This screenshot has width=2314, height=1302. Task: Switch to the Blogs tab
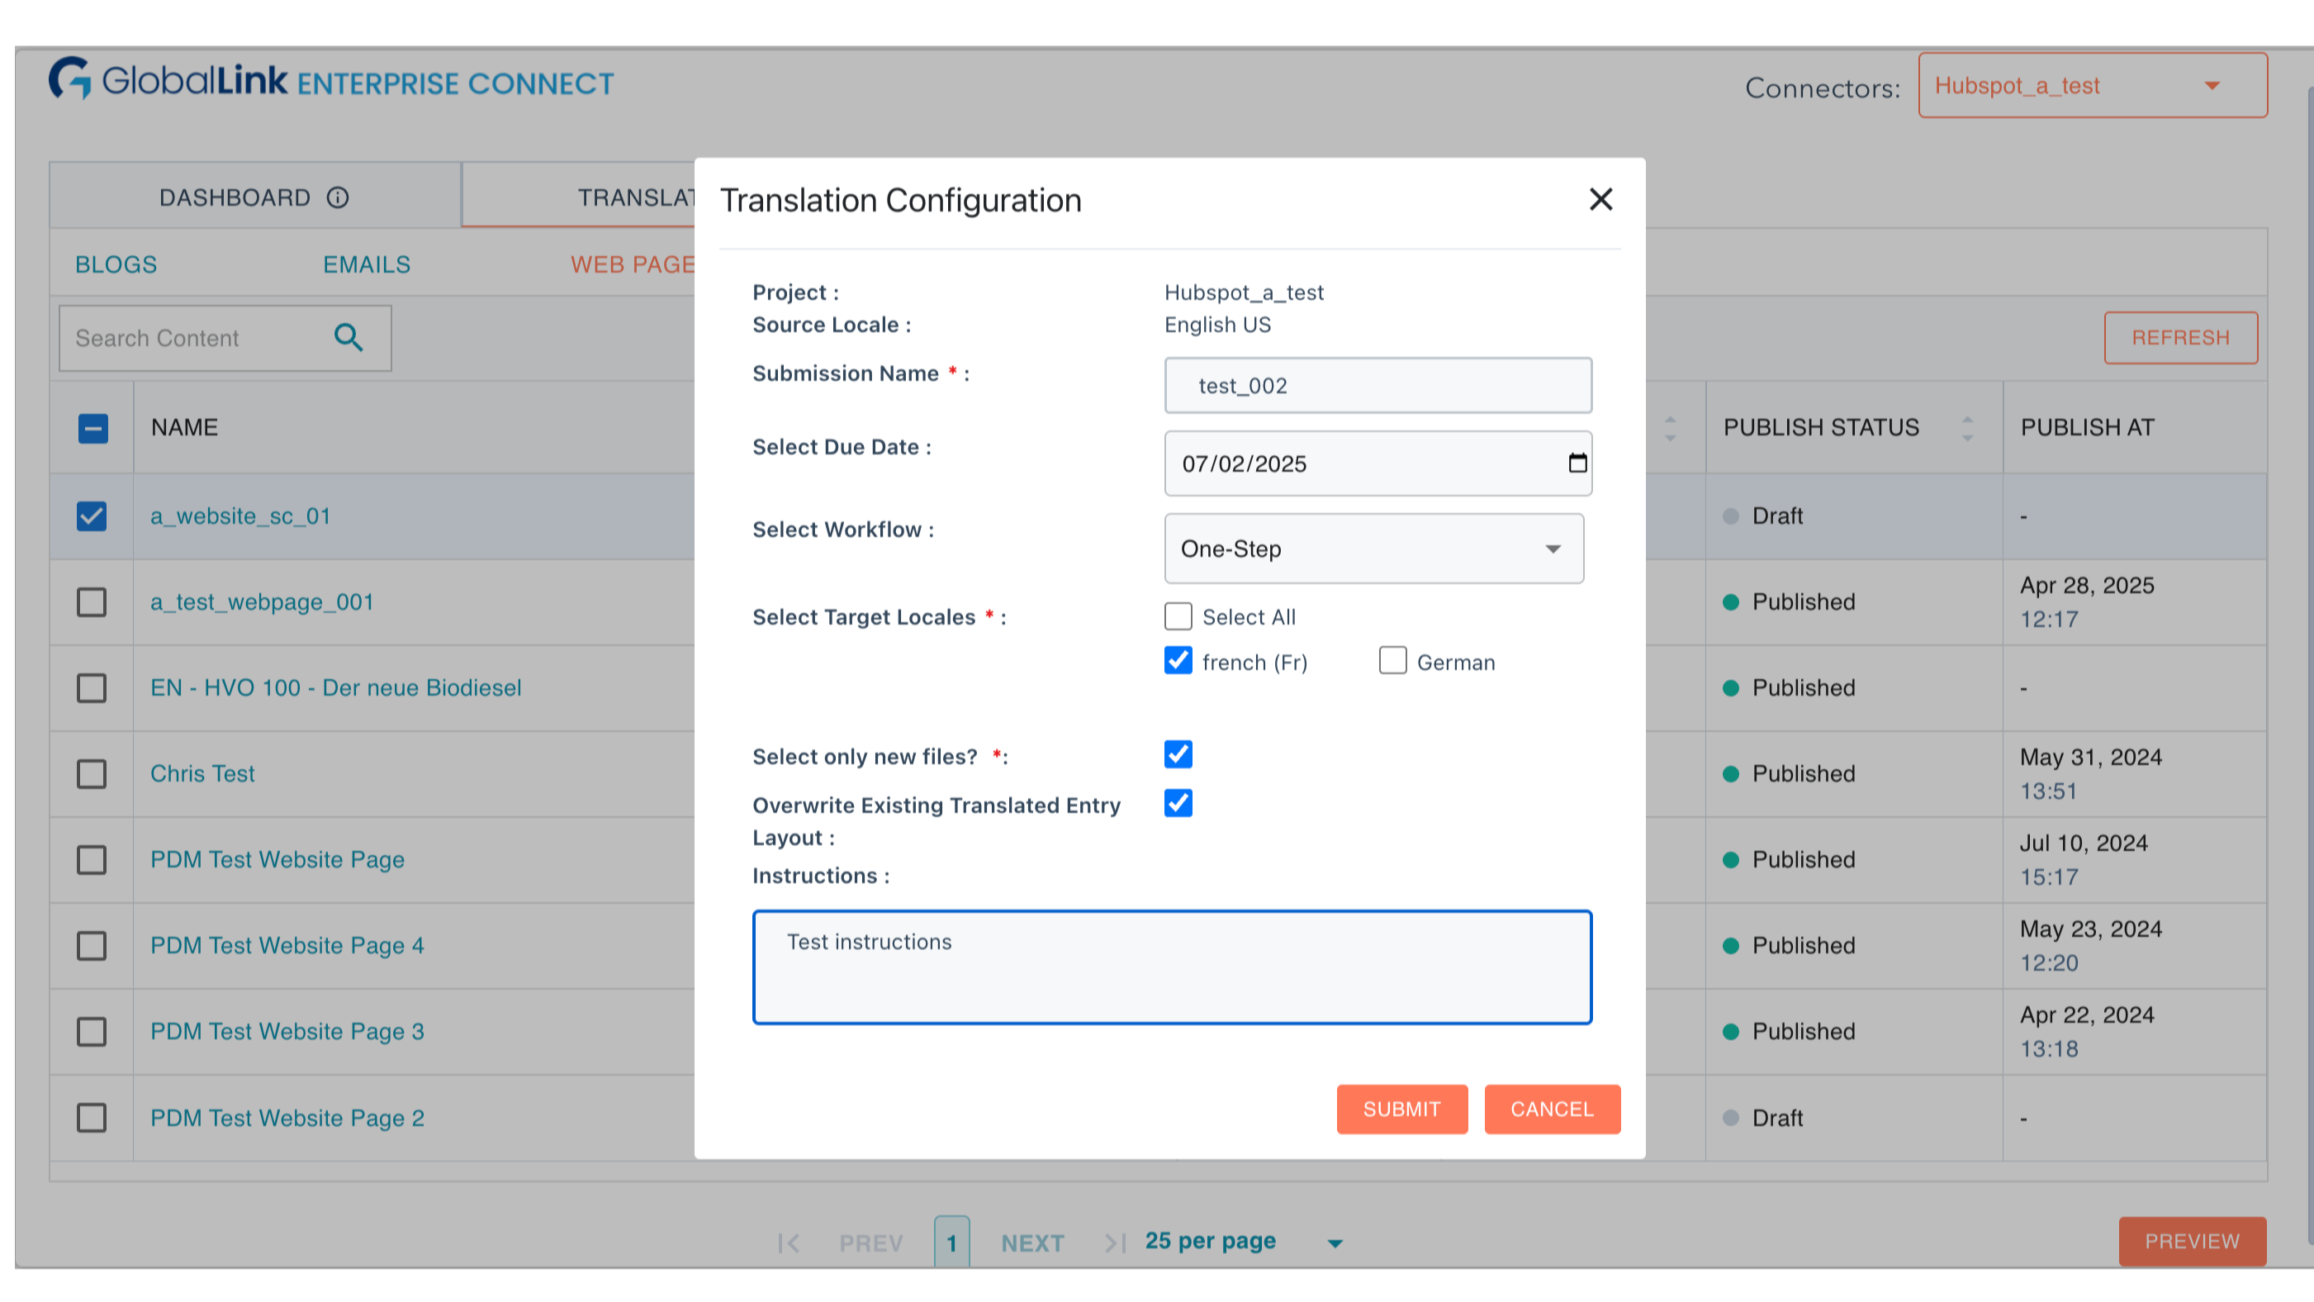tap(116, 264)
